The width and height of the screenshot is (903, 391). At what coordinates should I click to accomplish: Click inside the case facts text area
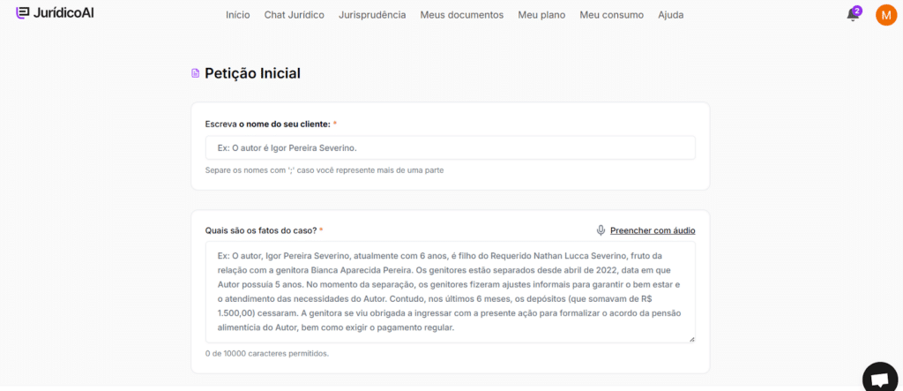[450, 291]
